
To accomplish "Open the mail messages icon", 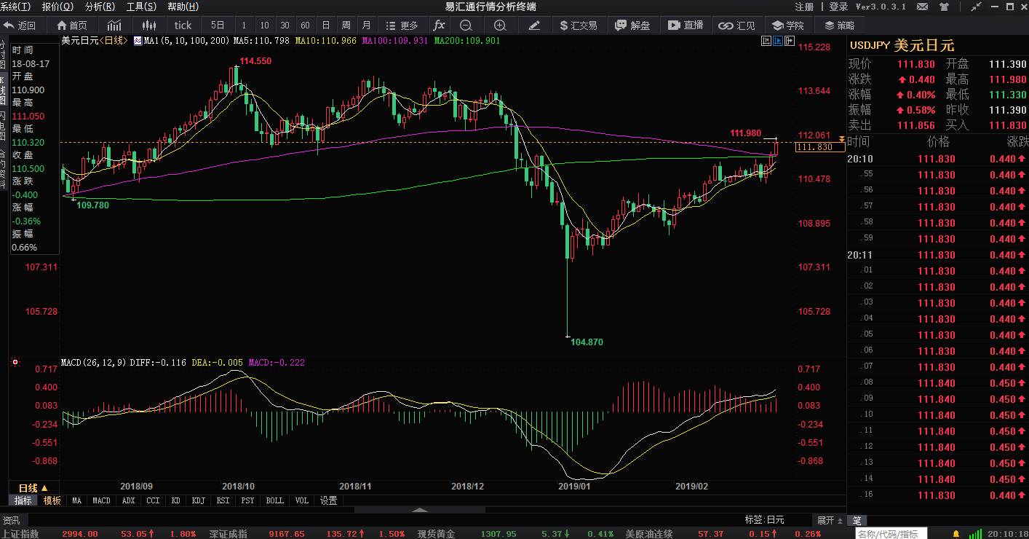I will 923,7.
